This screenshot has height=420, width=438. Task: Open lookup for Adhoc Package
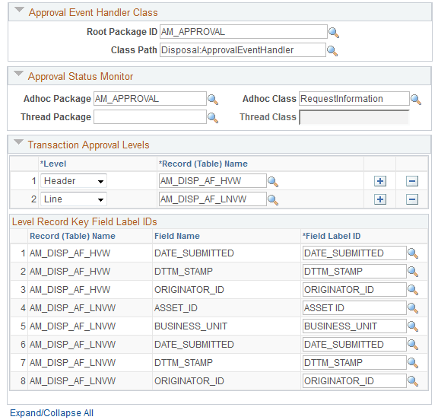coord(213,100)
